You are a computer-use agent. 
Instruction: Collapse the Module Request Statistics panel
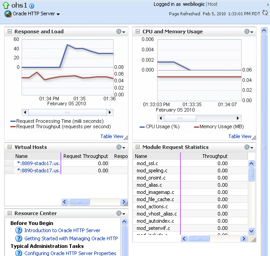[137, 147]
